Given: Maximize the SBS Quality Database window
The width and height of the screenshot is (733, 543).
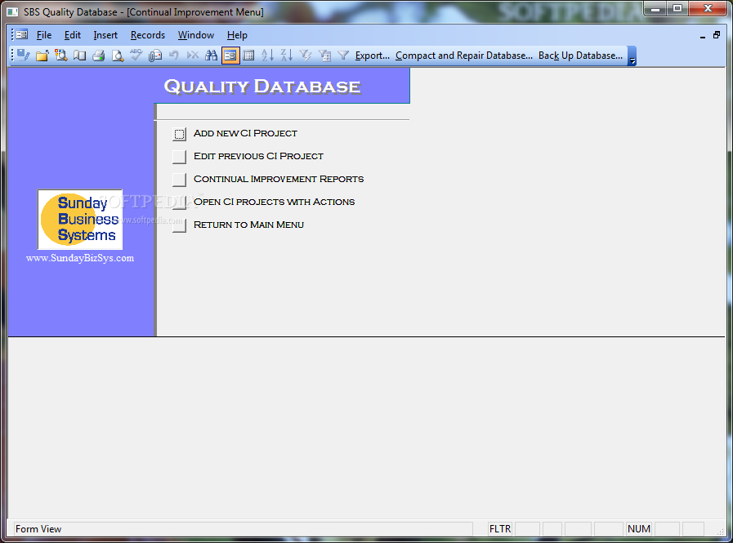Looking at the screenshot, I should pyautogui.click(x=677, y=8).
